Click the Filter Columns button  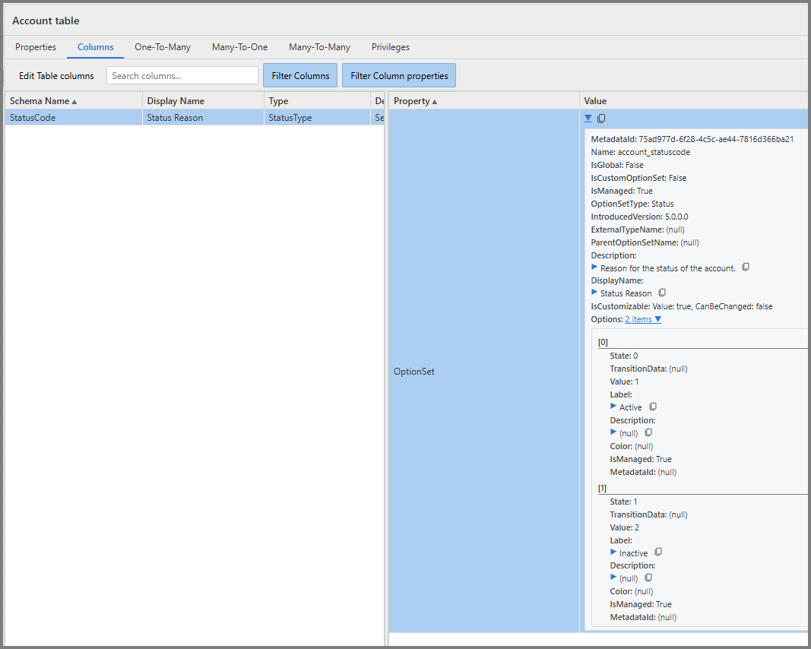pyautogui.click(x=299, y=75)
